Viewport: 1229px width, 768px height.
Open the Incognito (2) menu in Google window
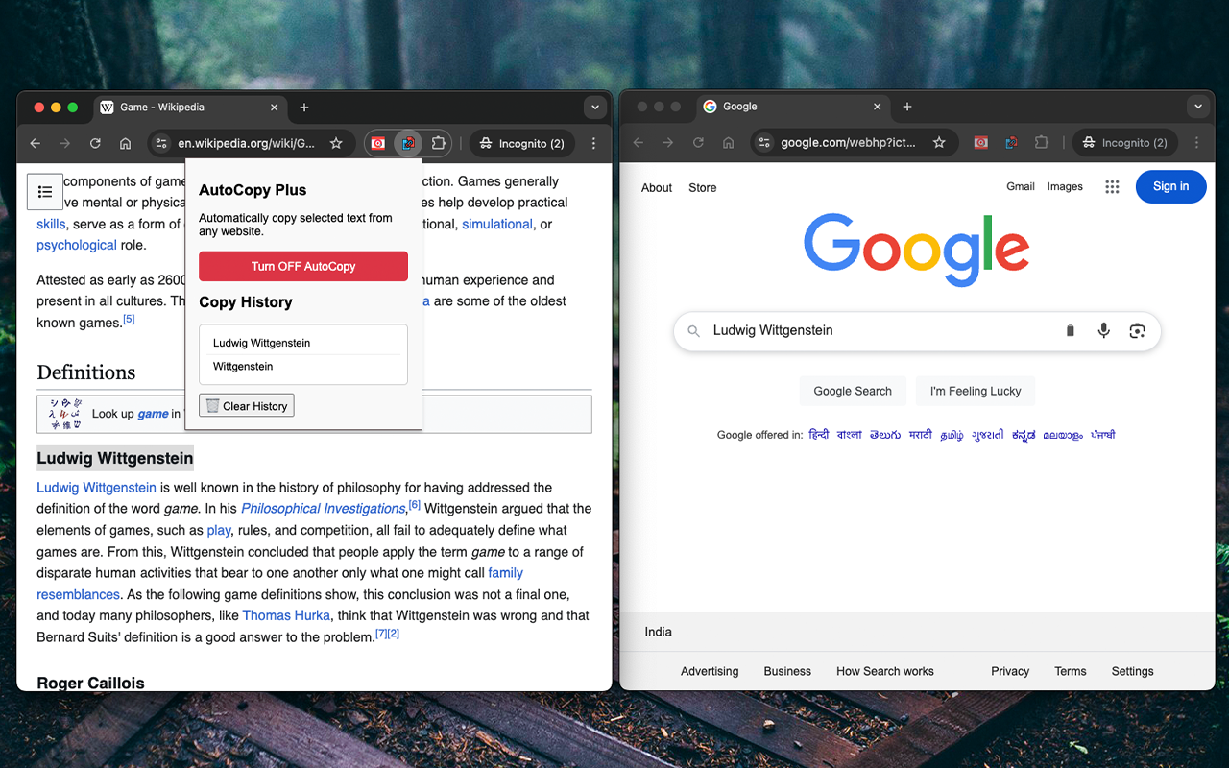click(1125, 143)
